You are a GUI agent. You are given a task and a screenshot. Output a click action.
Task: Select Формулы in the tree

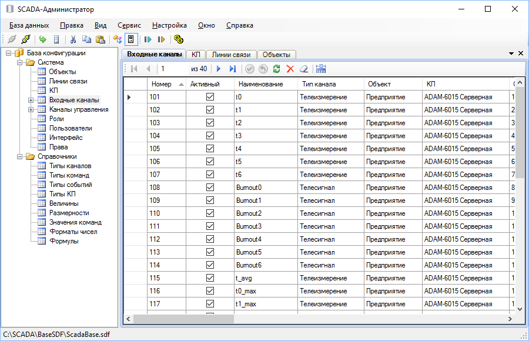pos(63,241)
